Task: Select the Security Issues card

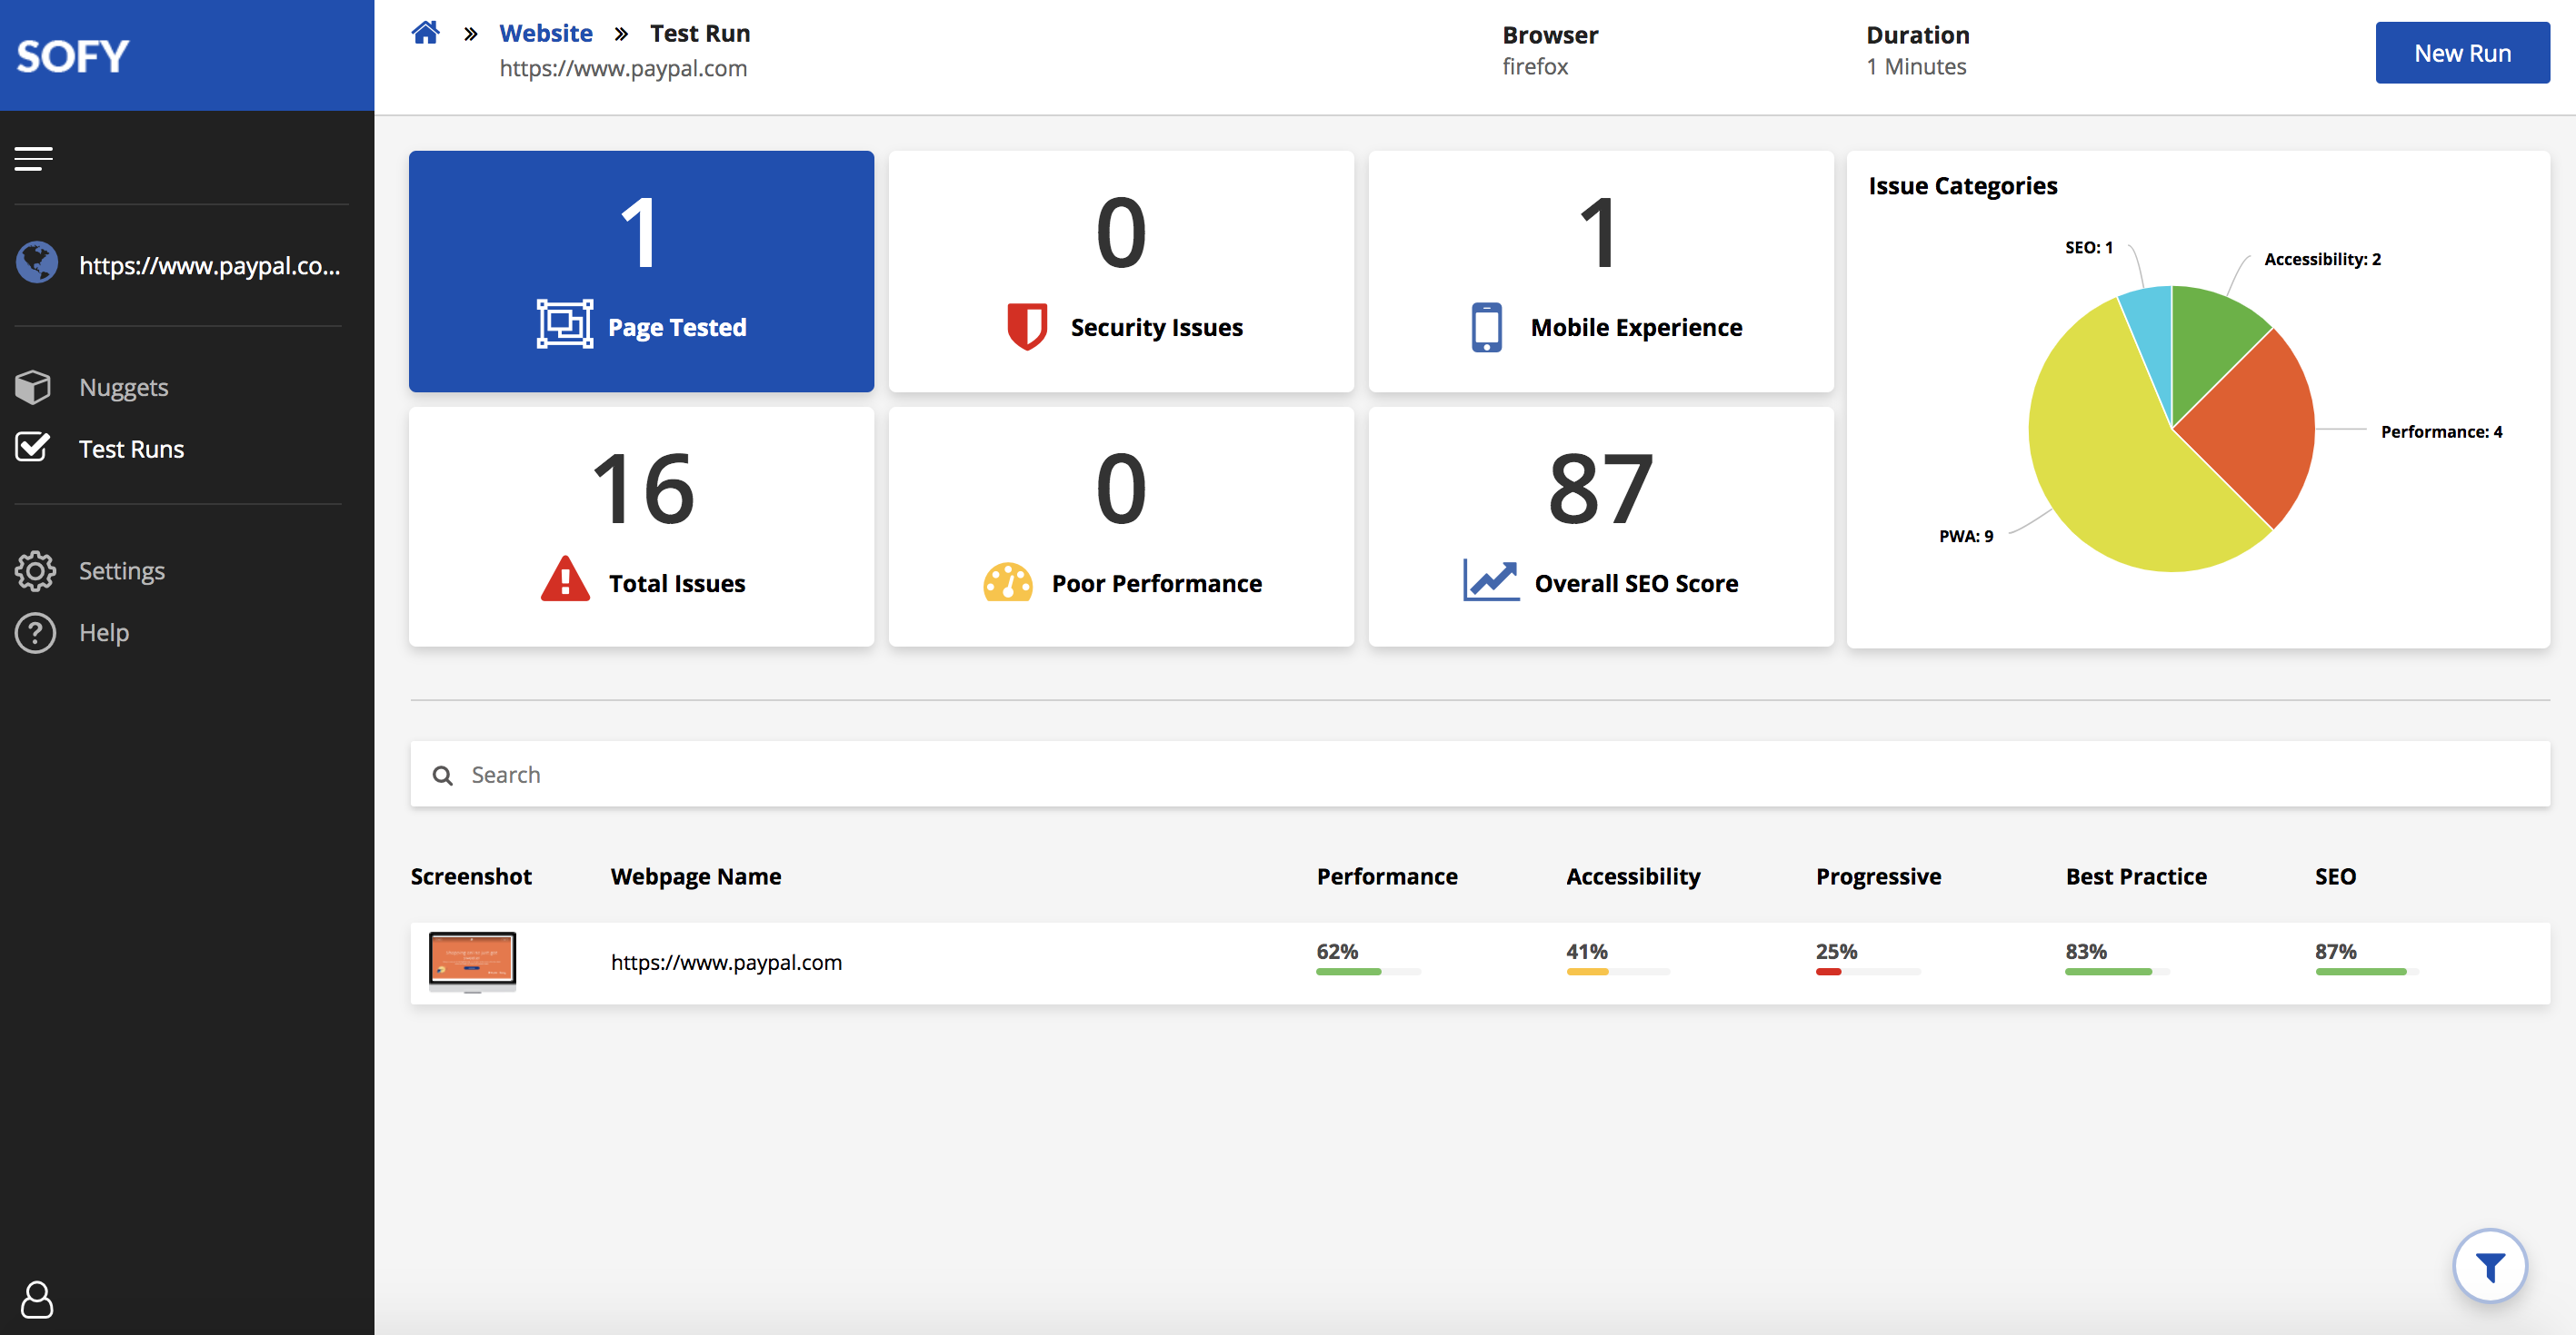Action: (x=1121, y=271)
